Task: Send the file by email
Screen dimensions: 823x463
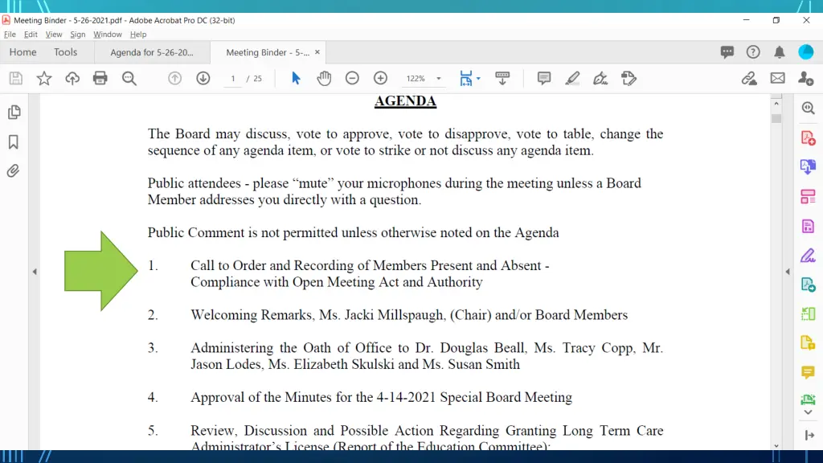Action: 778,78
